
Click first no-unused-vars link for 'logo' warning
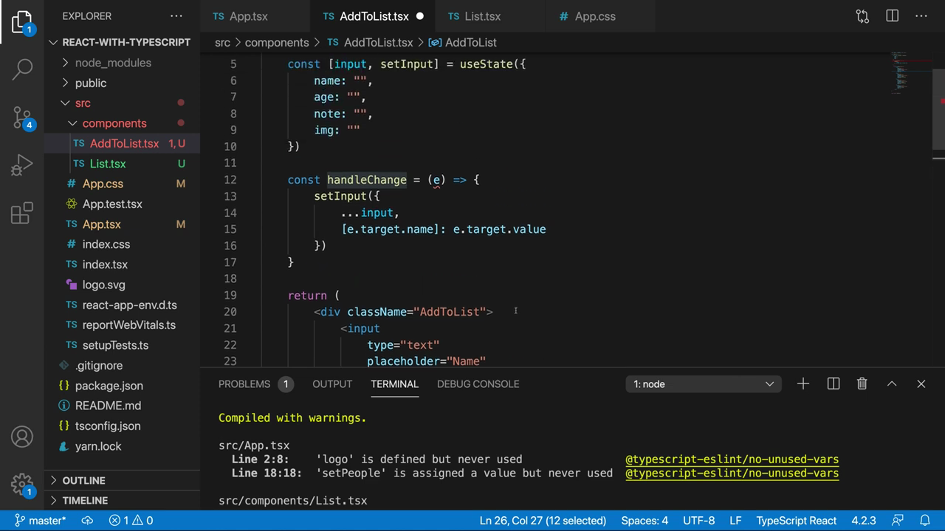point(732,459)
